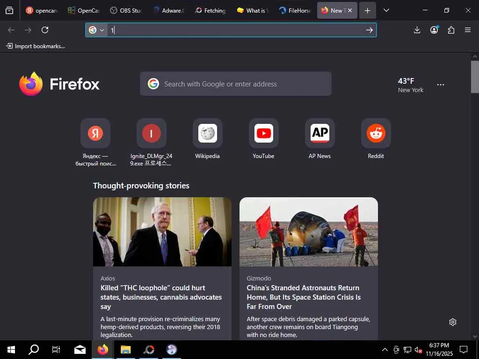Open new tab customization gear
The image size is (479, 359).
coord(453,322)
